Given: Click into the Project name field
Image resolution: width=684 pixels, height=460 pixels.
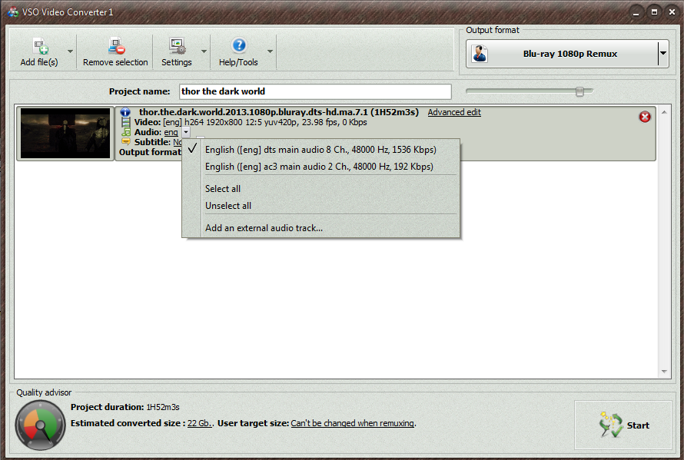Looking at the screenshot, I should pos(315,91).
